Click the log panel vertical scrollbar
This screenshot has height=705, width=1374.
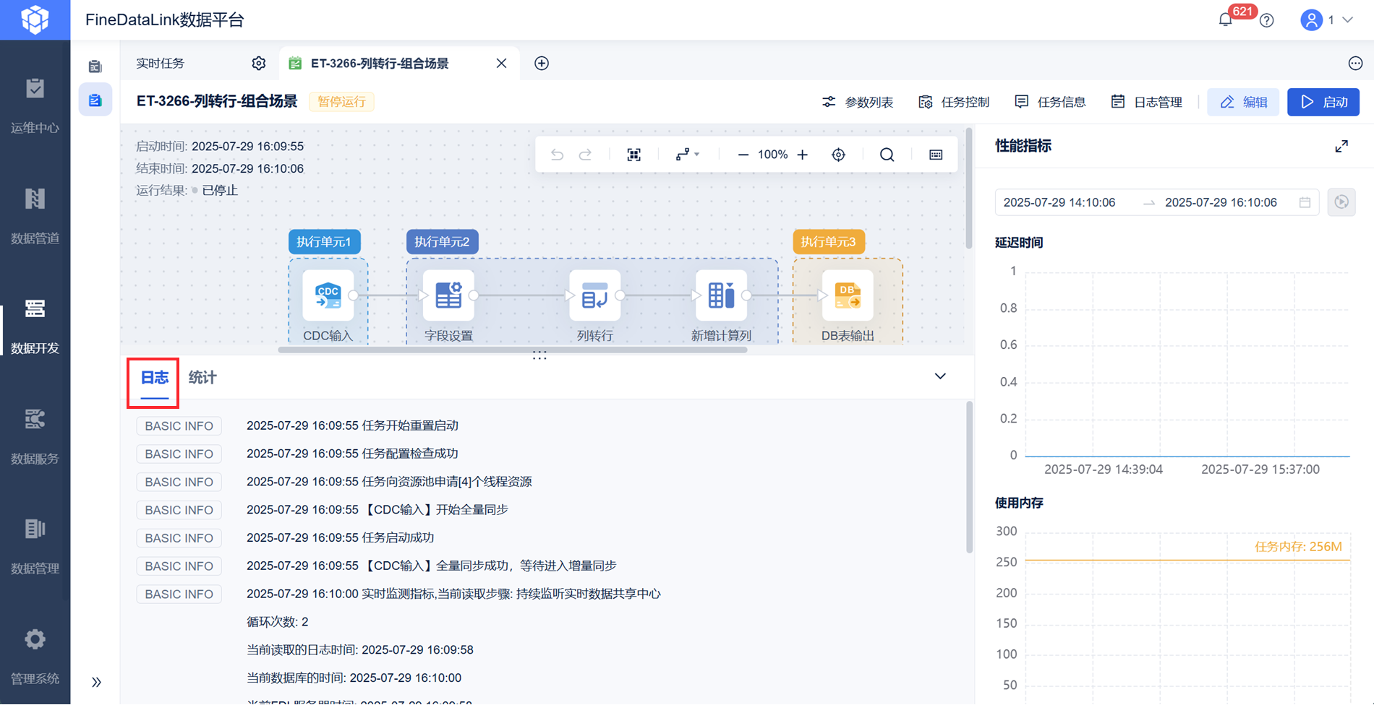[x=969, y=477]
